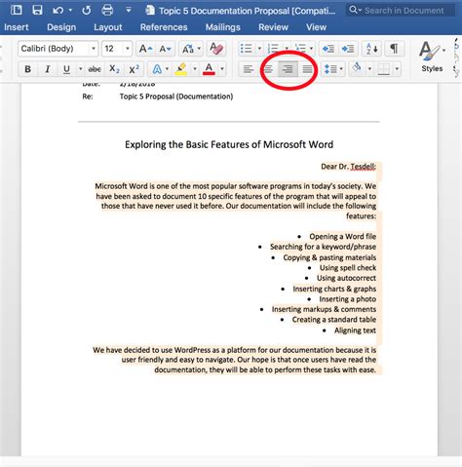Viewport: 462px width, 467px height.
Task: Click the Sort A-Z icon
Action: tap(371, 49)
